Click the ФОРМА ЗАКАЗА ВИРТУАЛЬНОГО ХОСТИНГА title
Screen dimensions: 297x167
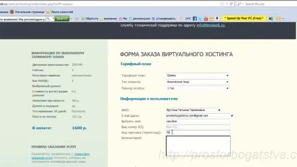point(176,55)
